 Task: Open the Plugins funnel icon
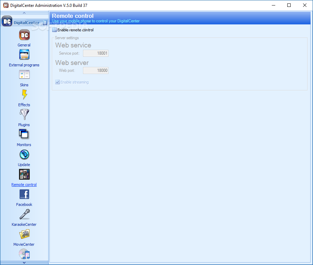(x=24, y=114)
